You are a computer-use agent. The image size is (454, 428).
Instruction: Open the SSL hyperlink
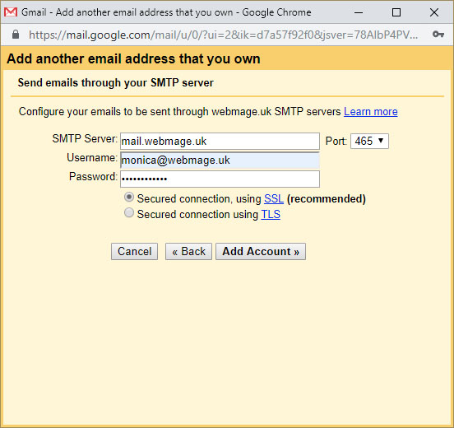[x=274, y=199]
